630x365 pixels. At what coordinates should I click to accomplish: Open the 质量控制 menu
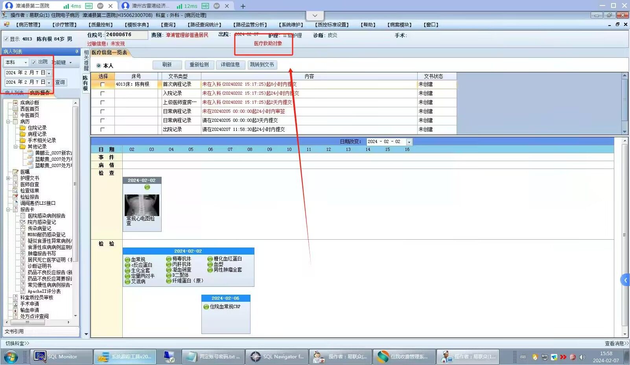click(101, 25)
